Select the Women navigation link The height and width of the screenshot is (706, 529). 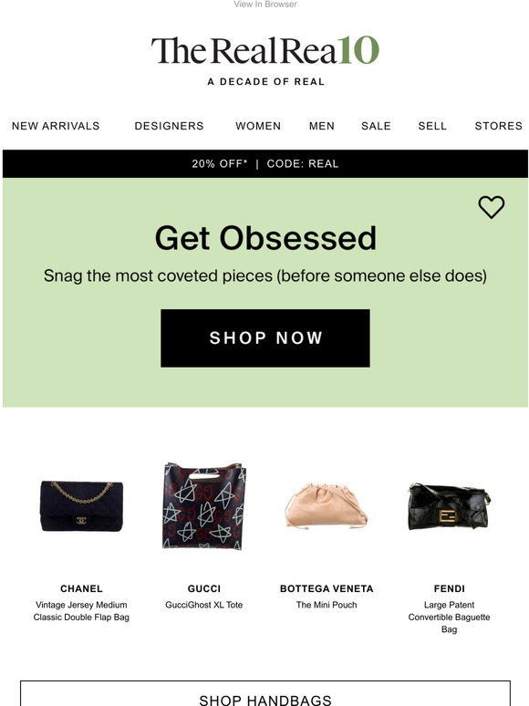tap(258, 126)
